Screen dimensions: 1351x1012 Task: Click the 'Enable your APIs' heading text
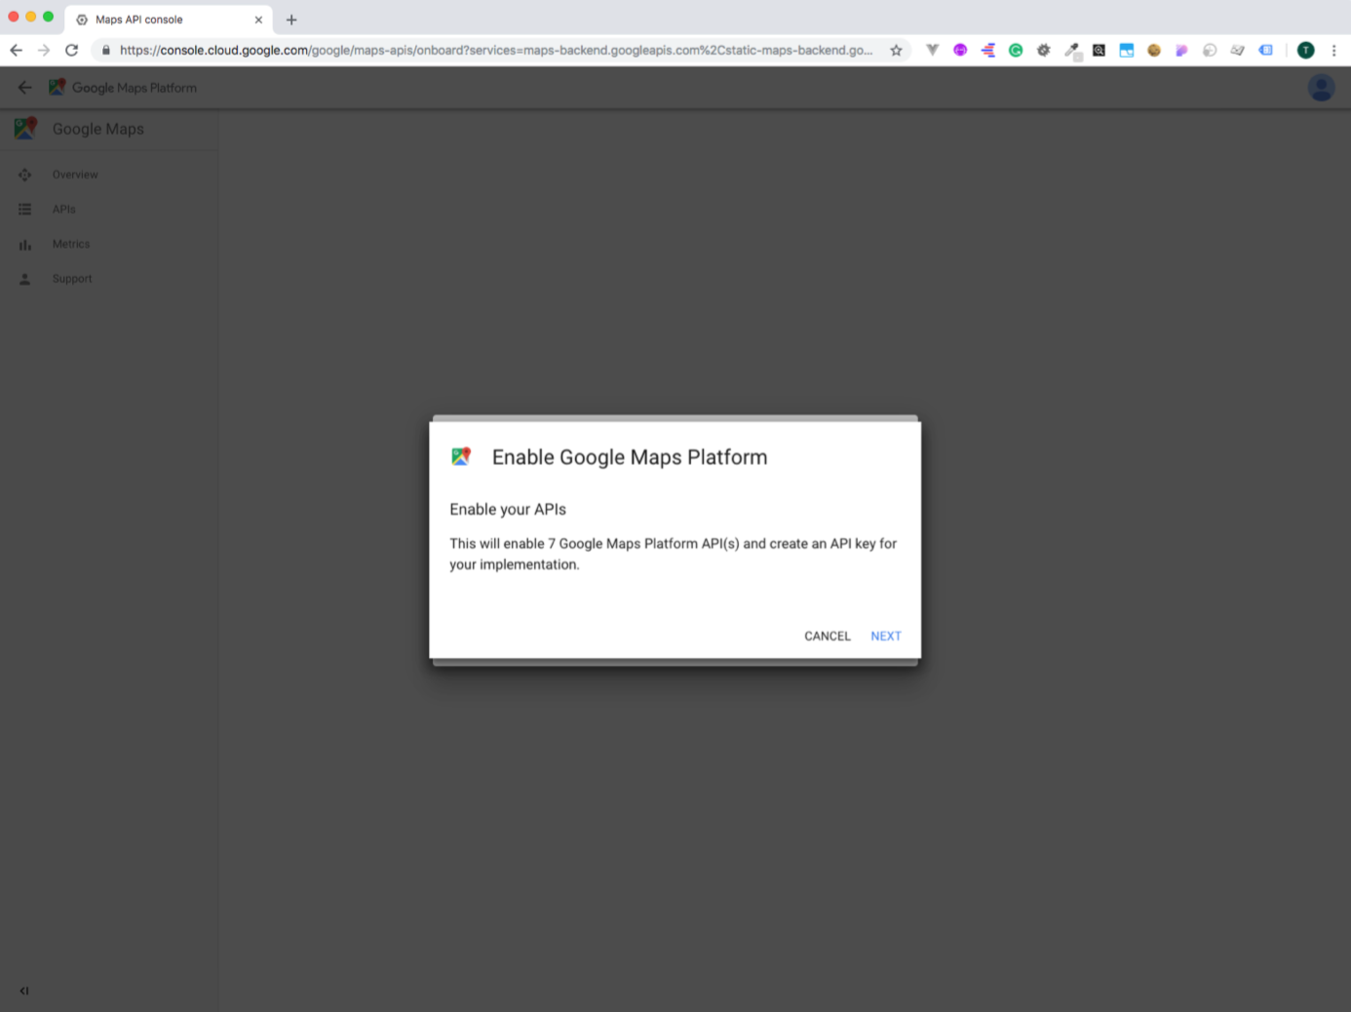(x=508, y=509)
